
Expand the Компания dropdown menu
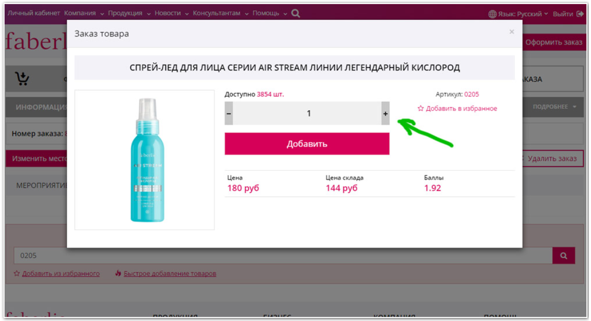click(84, 13)
